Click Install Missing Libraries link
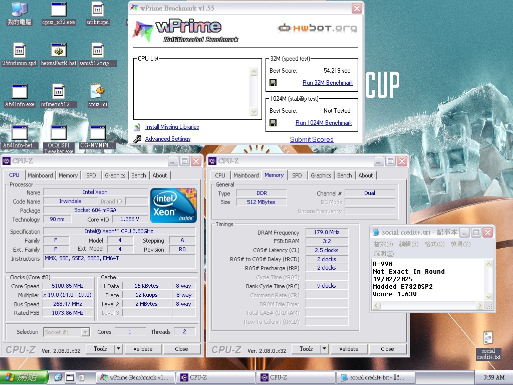Viewport: 513px width, 385px height. (172, 127)
